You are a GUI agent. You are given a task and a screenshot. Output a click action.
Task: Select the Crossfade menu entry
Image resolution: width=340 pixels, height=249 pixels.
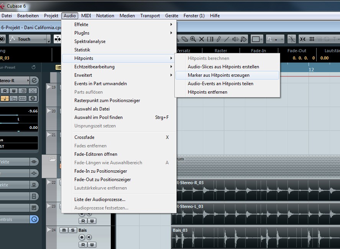119,137
